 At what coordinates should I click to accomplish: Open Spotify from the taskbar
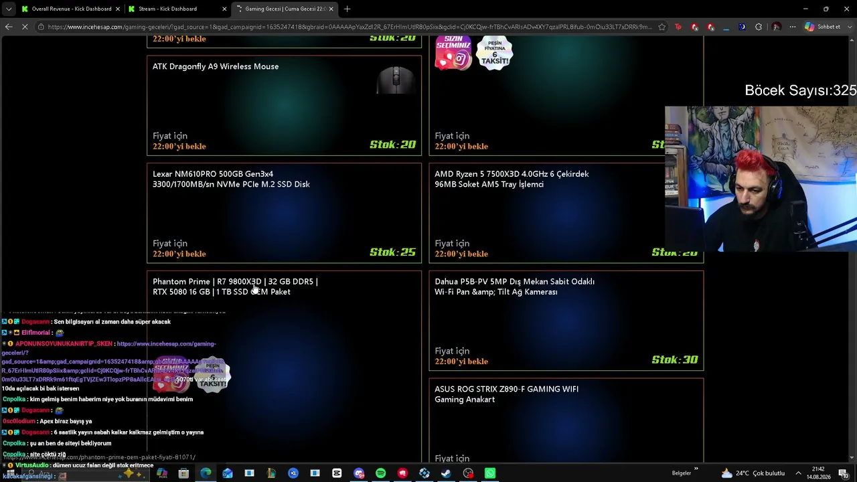[380, 473]
